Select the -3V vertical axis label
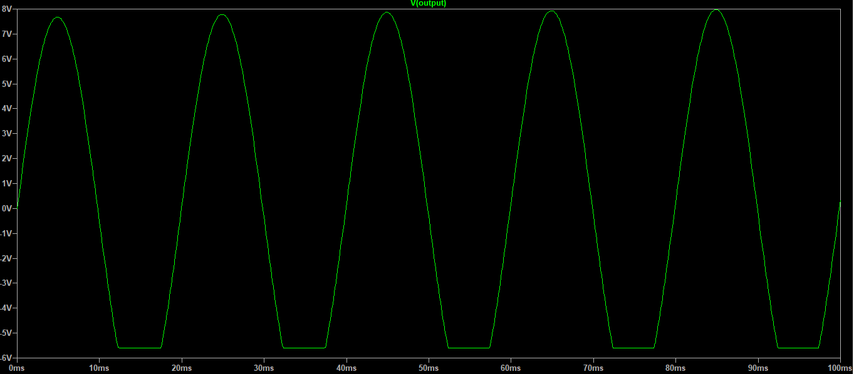Viewport: 854px width, 374px height. tap(6, 283)
